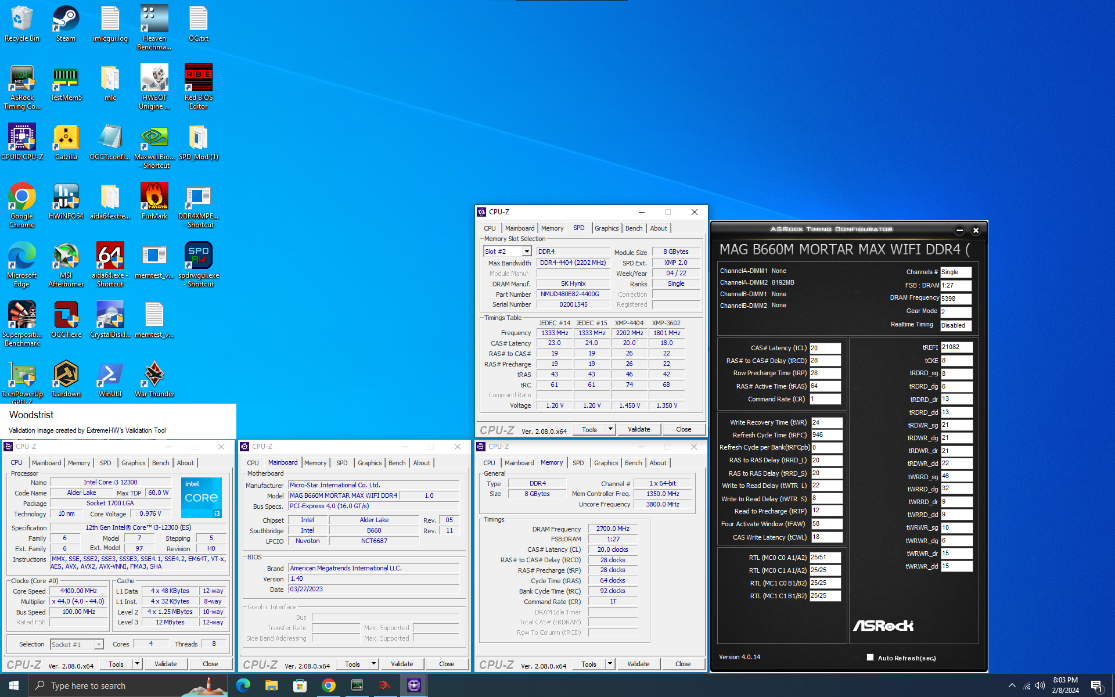Launch Teardown game shortcut
This screenshot has height=697, width=1115.
66,379
